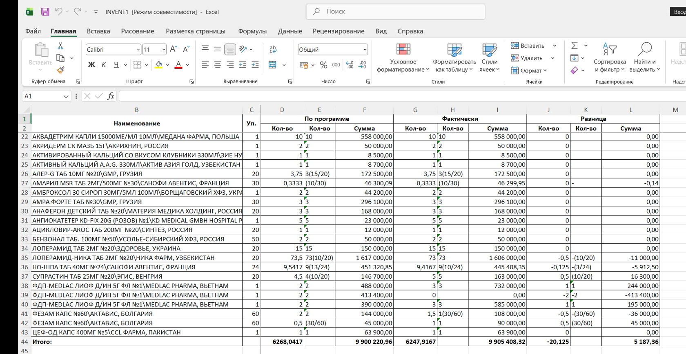Open the Name Box dropdown arrow
Image resolution: width=686 pixels, height=354 pixels.
pos(66,96)
